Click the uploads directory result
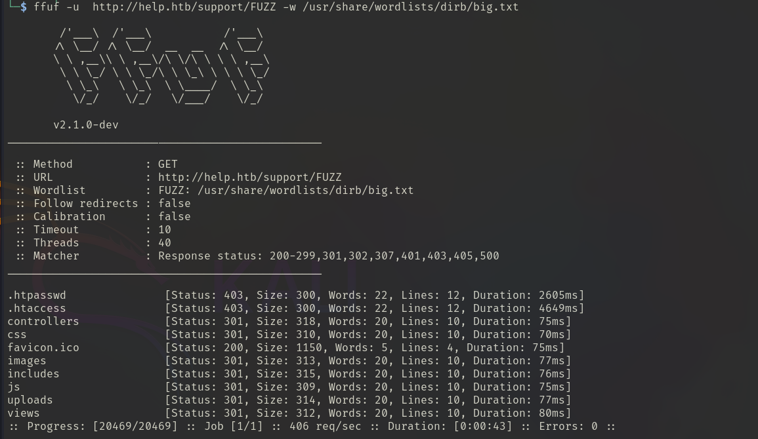This screenshot has width=758, height=439. point(30,400)
